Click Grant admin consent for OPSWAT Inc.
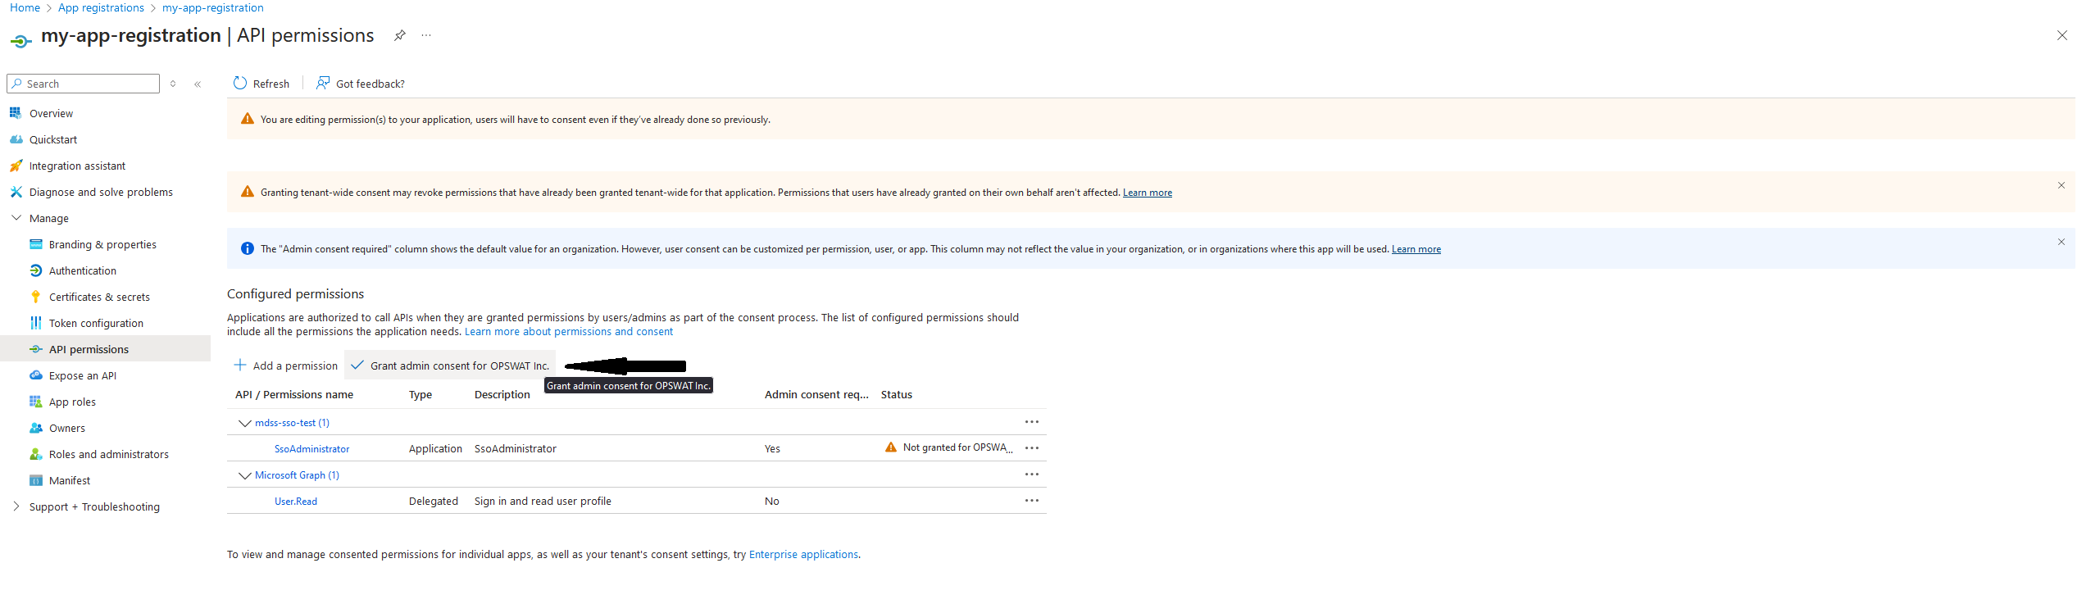The width and height of the screenshot is (2091, 613). click(450, 366)
